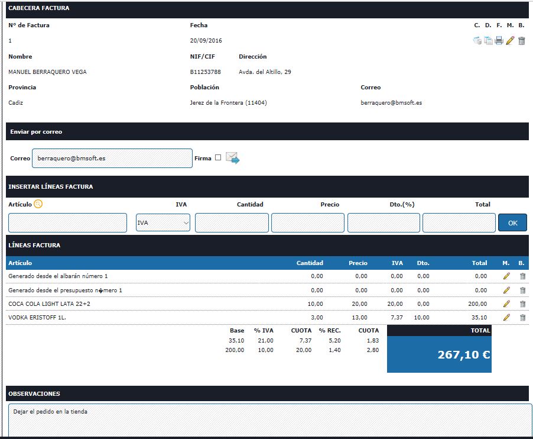This screenshot has width=533, height=439.
Task: Click the coins icon under C. column
Action: [x=477, y=41]
